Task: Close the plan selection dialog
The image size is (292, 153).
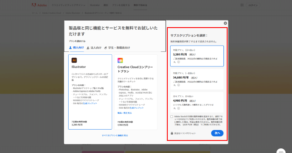Action: coord(225,23)
